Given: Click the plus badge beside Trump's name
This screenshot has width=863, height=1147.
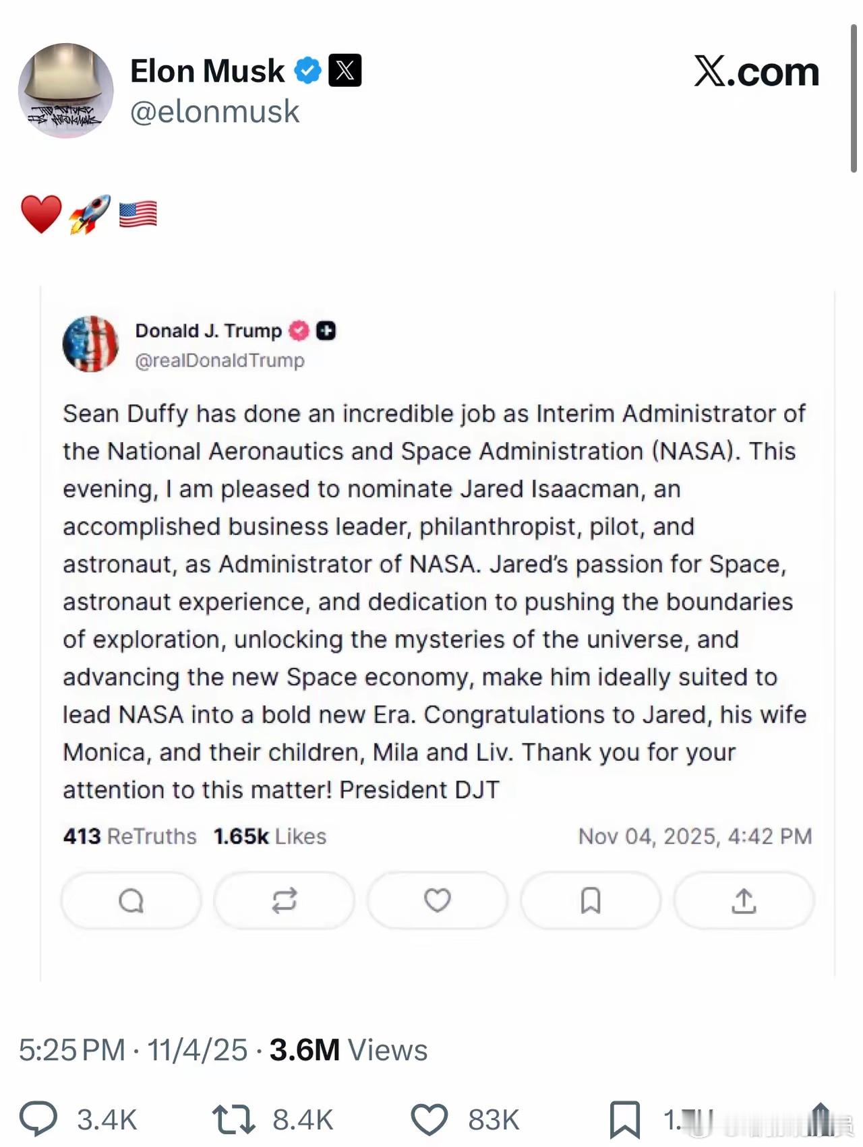Looking at the screenshot, I should (x=326, y=331).
